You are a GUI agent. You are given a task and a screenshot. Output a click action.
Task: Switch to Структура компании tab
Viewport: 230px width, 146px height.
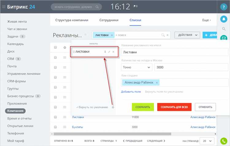pyautogui.click(x=72, y=20)
